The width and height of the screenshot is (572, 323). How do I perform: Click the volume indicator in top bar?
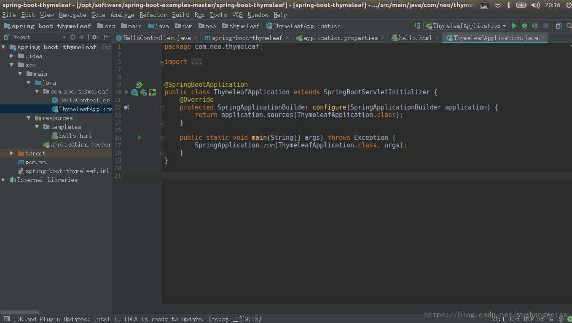535,5
